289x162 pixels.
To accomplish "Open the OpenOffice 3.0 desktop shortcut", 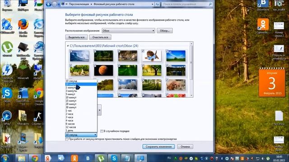I will pos(23,96).
